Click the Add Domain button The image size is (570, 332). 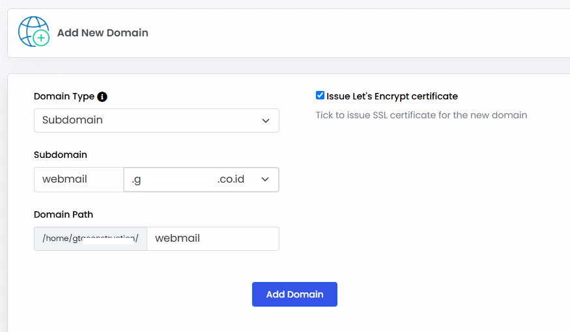click(x=294, y=294)
